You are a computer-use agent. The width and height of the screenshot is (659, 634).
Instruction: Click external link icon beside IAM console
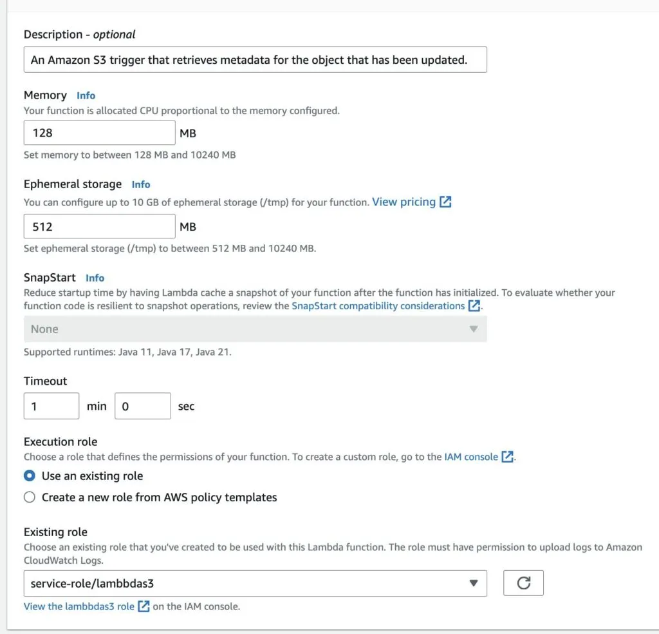tap(507, 456)
